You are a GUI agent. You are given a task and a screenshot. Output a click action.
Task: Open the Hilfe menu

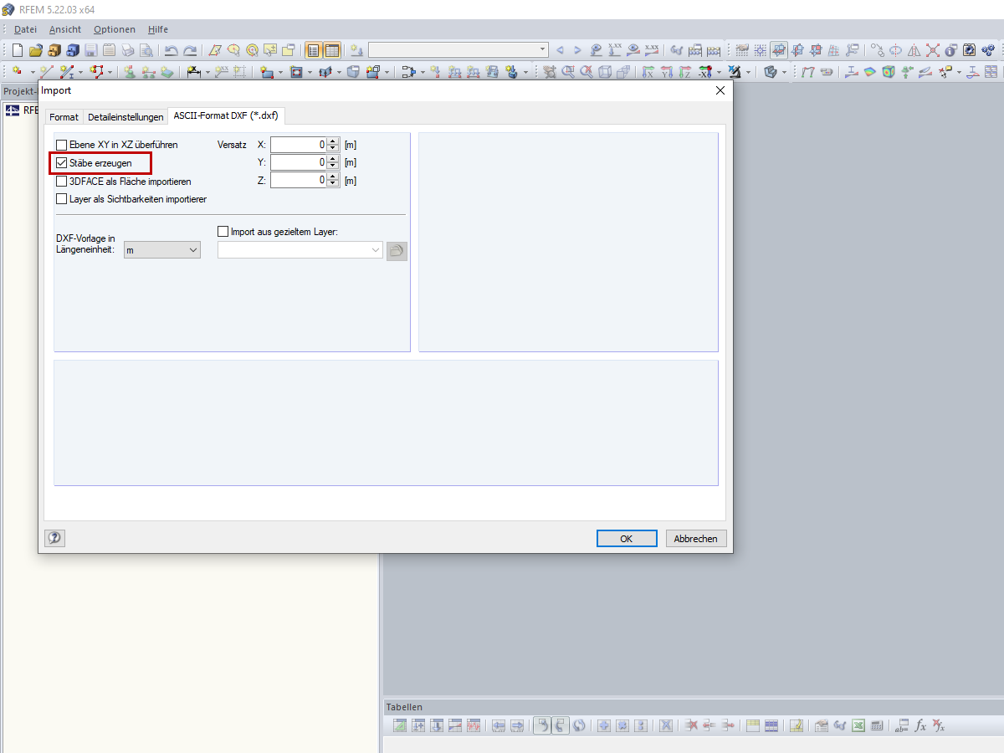158,29
